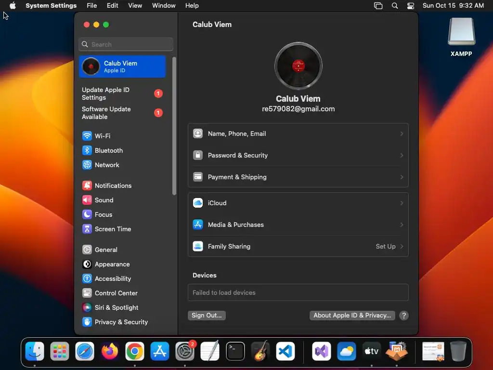Click Spotlight search icon in menu bar

point(395,6)
